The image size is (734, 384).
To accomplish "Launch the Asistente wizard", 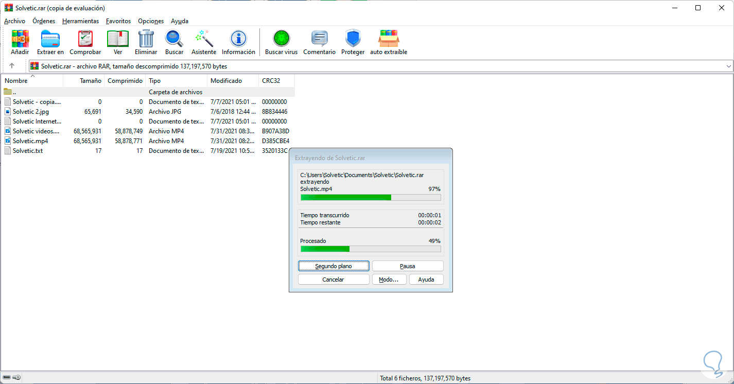I will [x=204, y=39].
